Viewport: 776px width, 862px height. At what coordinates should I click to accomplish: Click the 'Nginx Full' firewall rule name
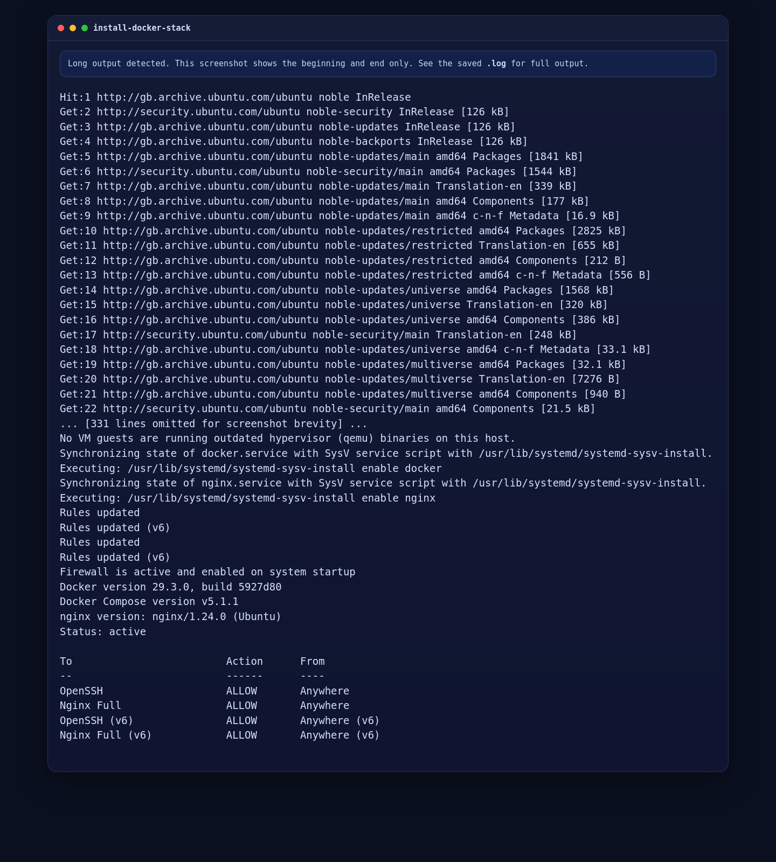point(91,706)
